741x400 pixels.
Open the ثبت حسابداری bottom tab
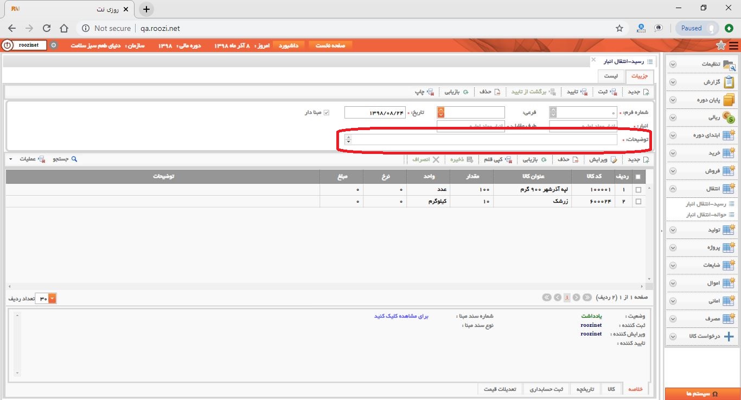[x=546, y=389]
